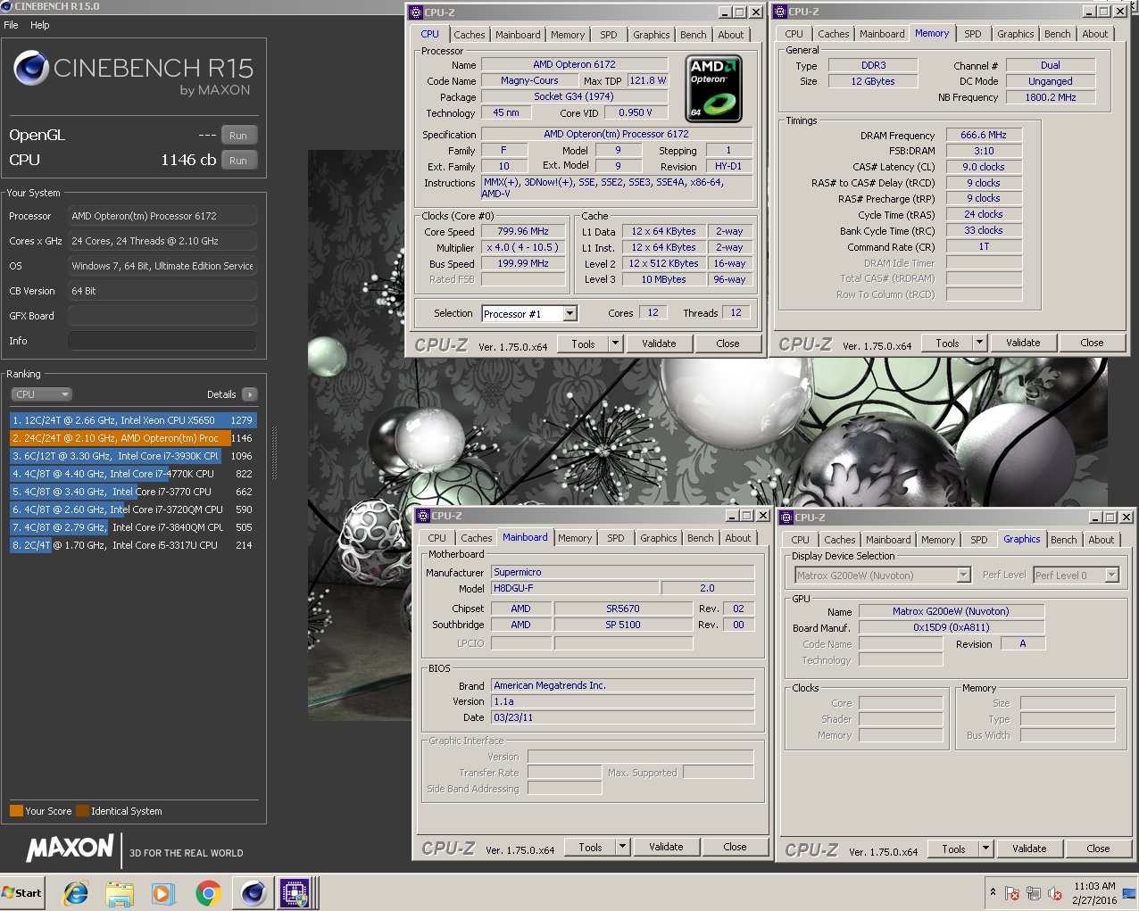Click the Show desktop button

[1129, 892]
